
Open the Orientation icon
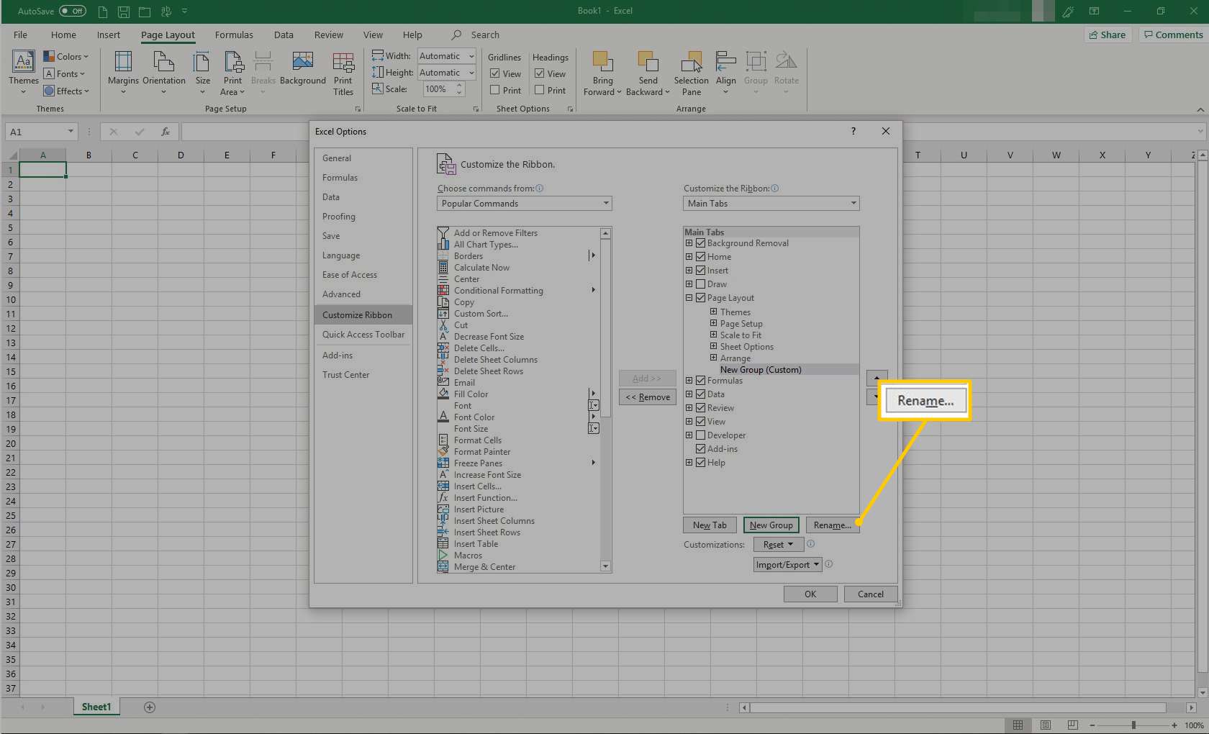(164, 63)
